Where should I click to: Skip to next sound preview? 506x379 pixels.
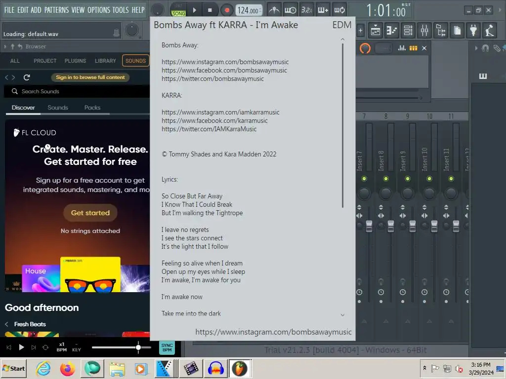pyautogui.click(x=34, y=347)
